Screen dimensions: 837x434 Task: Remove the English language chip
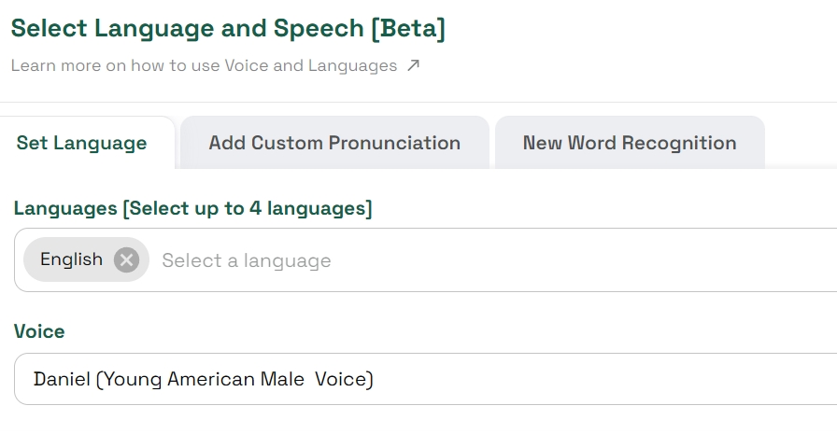[126, 260]
